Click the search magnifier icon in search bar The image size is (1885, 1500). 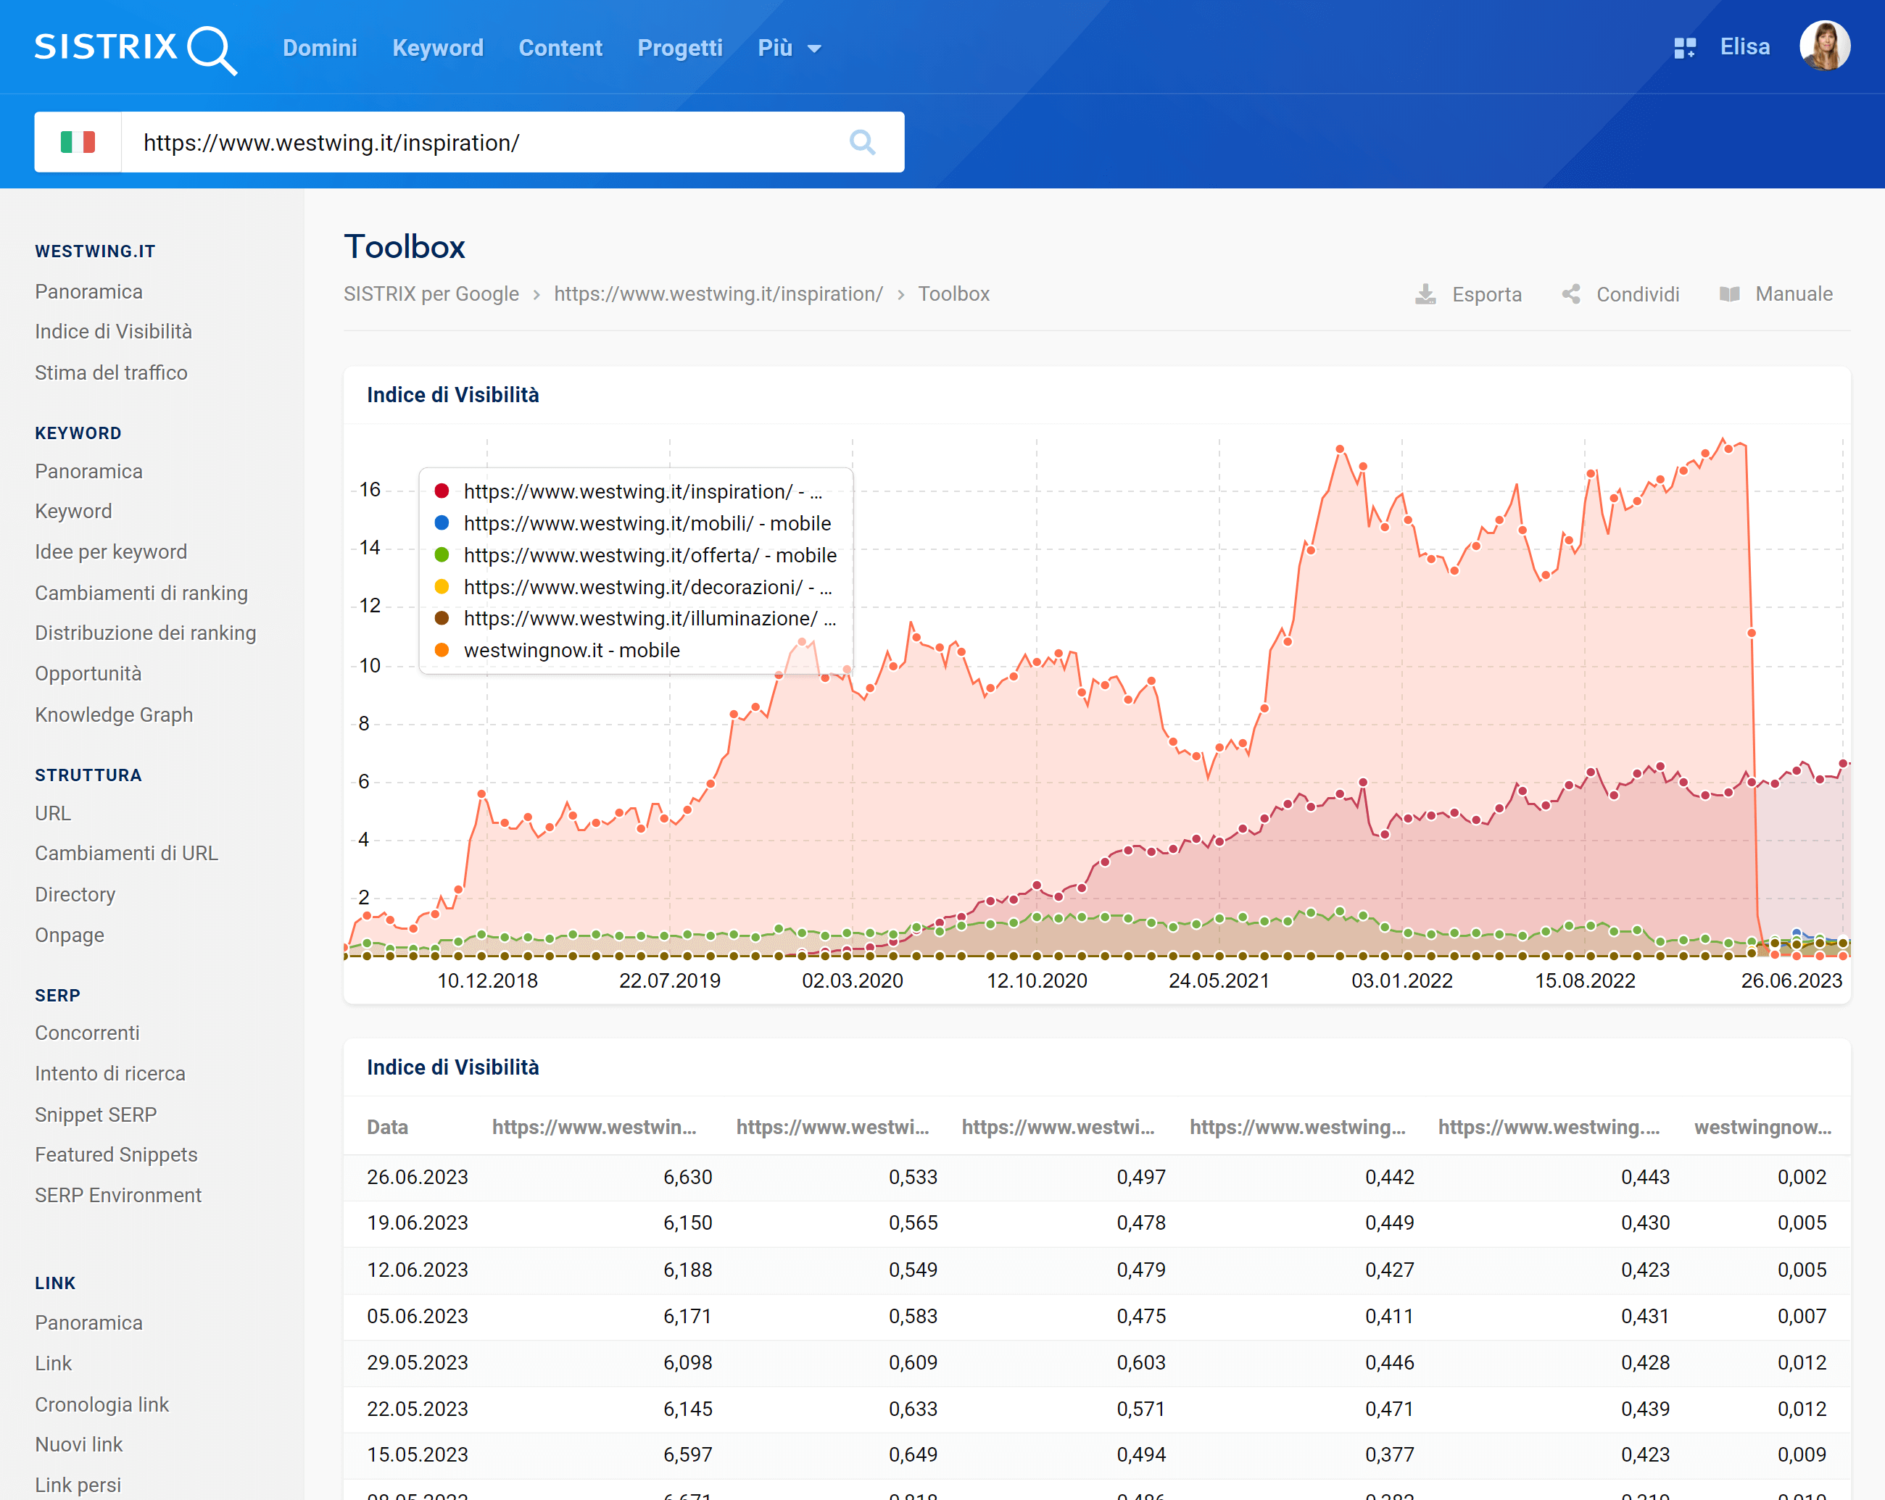pos(862,143)
